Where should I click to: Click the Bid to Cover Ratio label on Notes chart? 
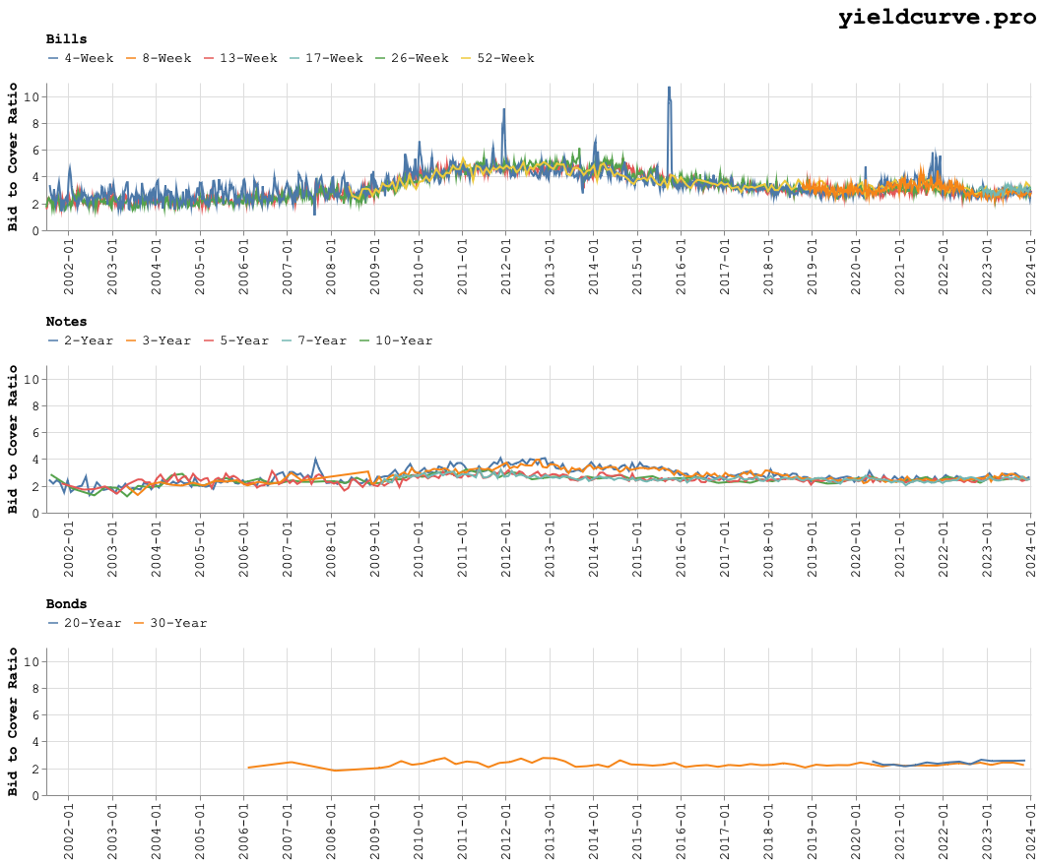pos(14,439)
